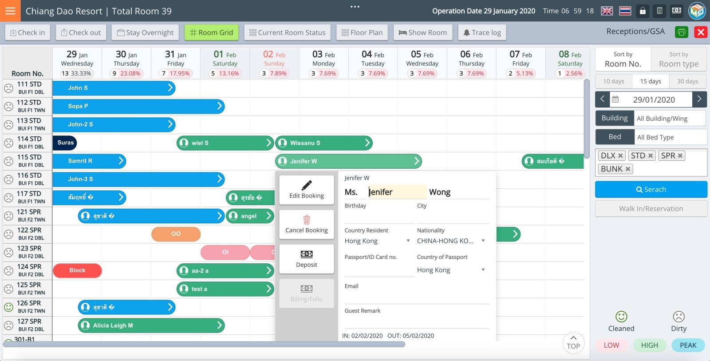Click the green printer icon
This screenshot has height=361, width=710.
pos(682,32)
